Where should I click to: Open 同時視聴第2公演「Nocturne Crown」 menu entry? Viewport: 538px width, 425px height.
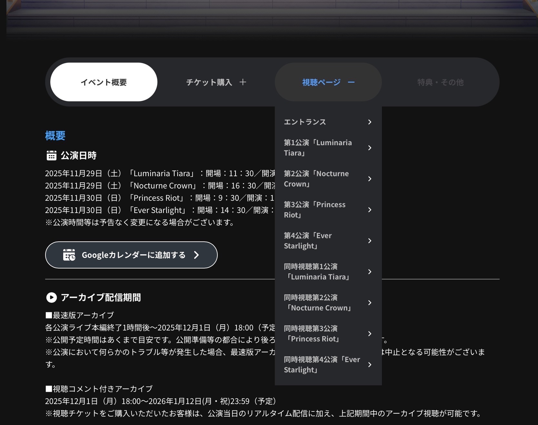318,303
